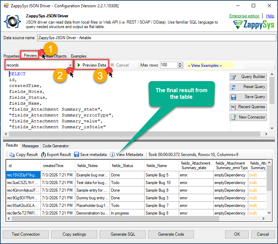The image size is (278, 244).
Task: Click the fields_Name column header
Action: (161, 166)
